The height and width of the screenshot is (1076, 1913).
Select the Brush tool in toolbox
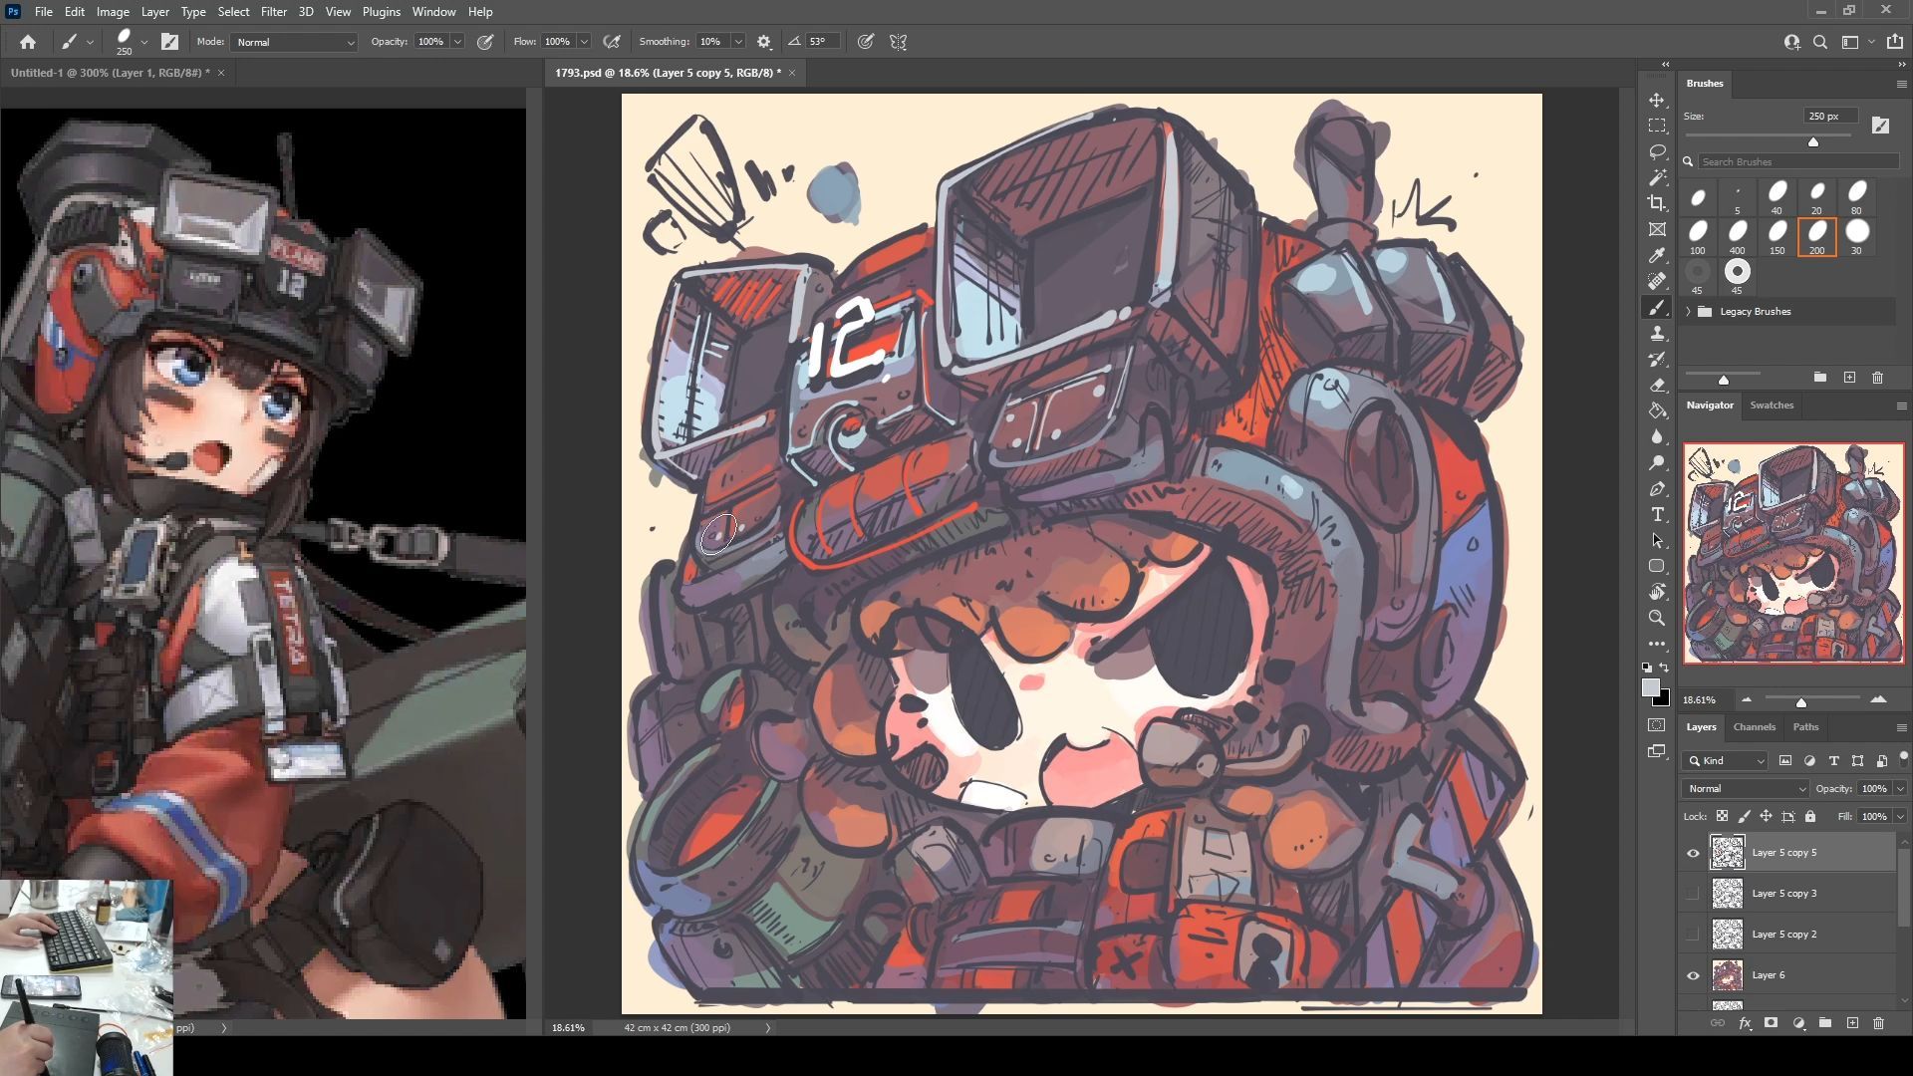1657,308
